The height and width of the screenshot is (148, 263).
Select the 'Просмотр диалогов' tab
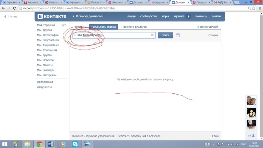134,27
